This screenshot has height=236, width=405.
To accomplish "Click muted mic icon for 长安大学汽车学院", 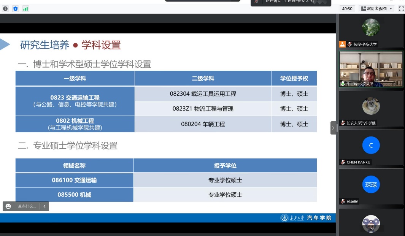I will point(343,123).
